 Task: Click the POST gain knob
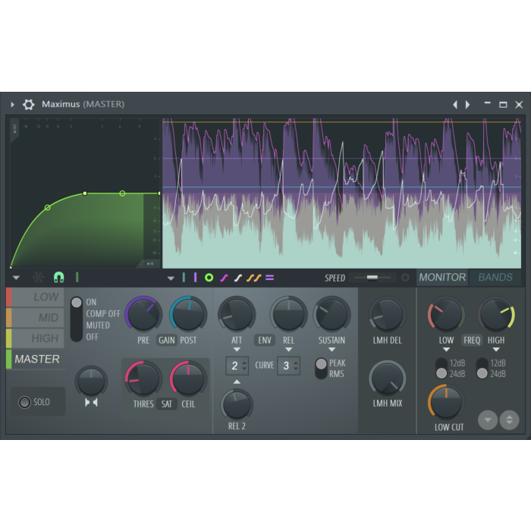pyautogui.click(x=188, y=314)
